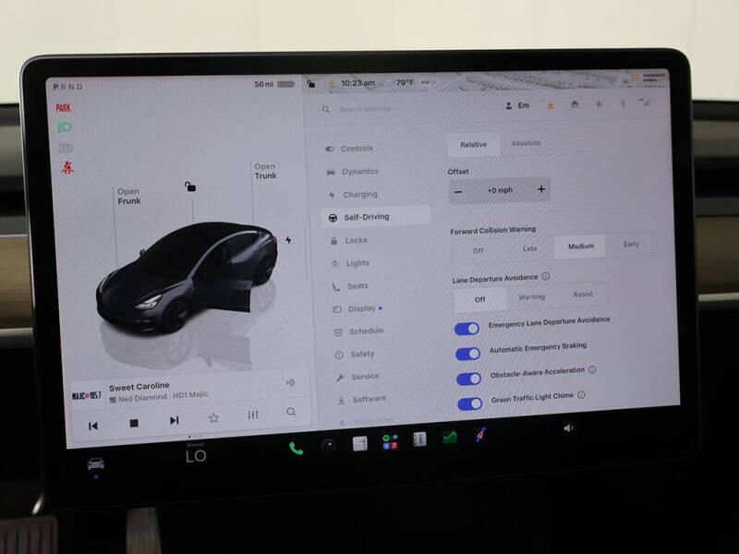Open the Toybox app icon
The image size is (739, 554).
pos(390,442)
